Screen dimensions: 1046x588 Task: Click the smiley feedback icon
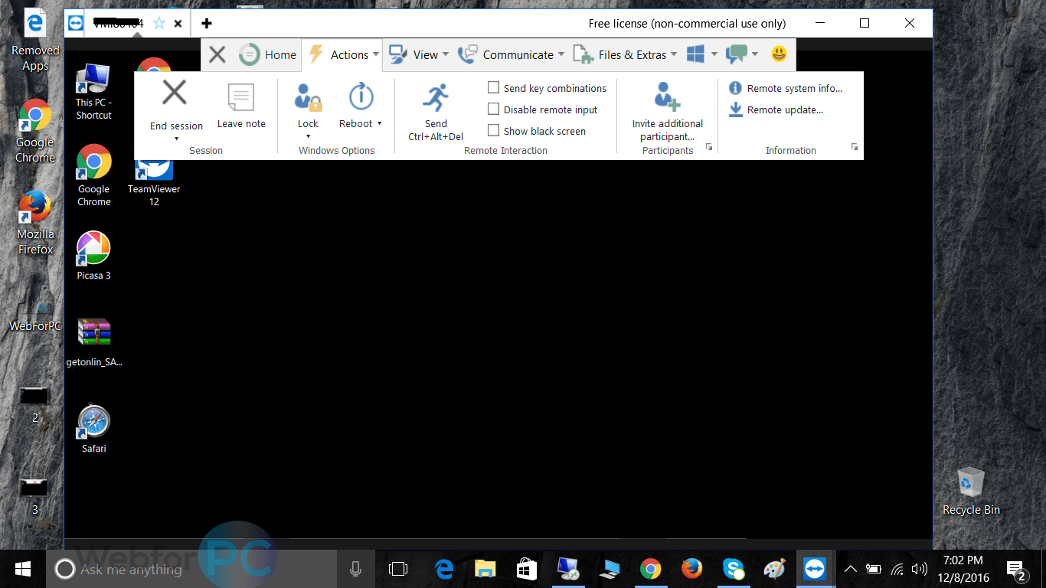[x=779, y=54]
